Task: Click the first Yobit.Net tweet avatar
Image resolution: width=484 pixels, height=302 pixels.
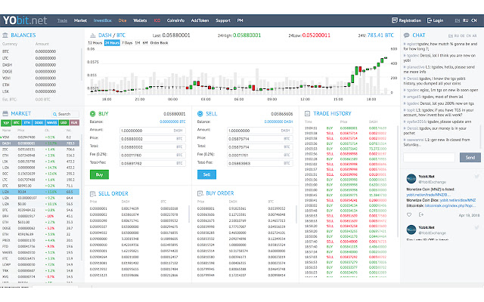Action: (x=411, y=179)
